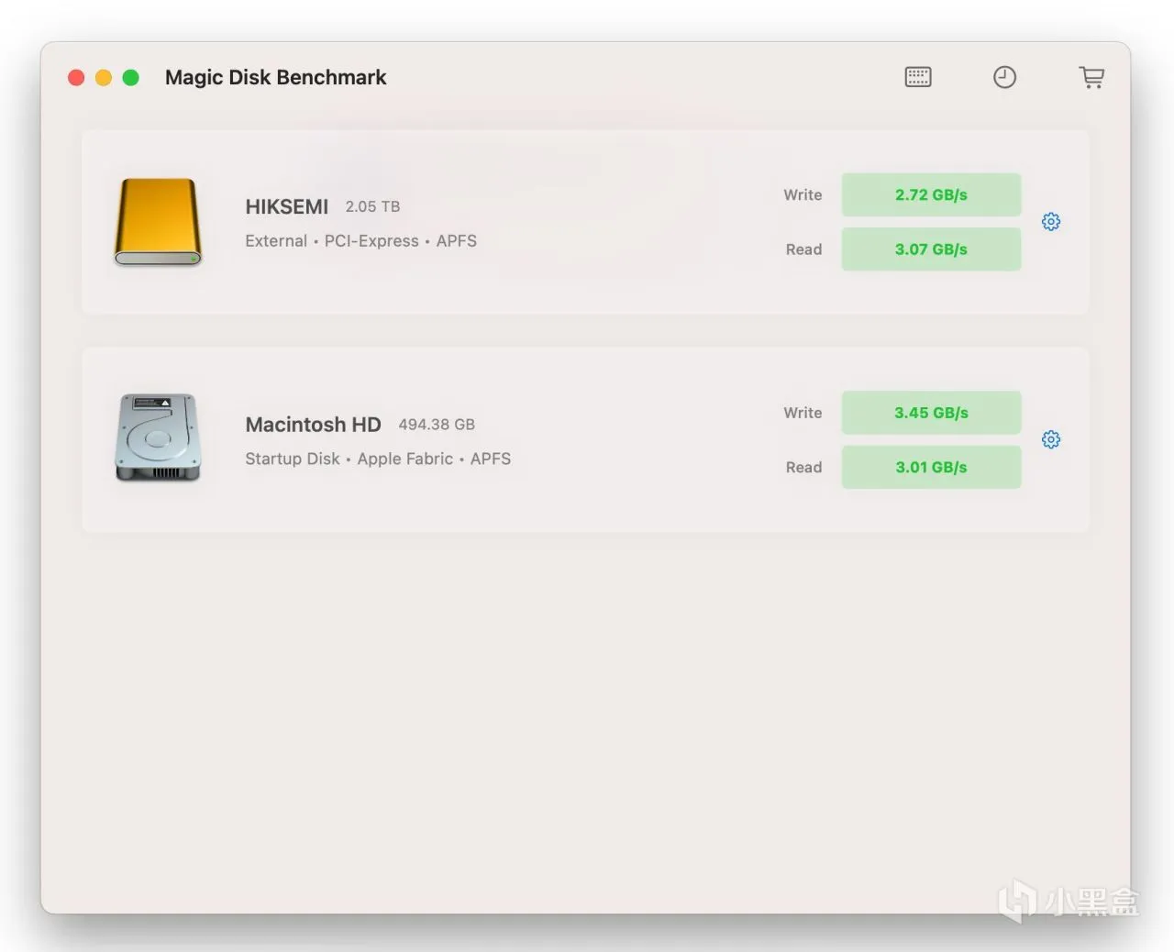Screen dimensions: 1174x952
Task: Click Macintosh HD read speed 3.01 GB/s
Action: coord(931,467)
